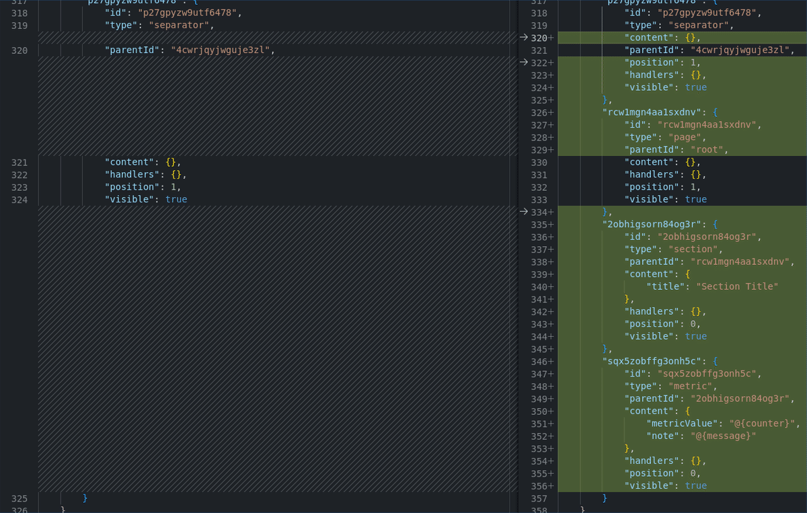Click the hatched deleted region in the left editor
The image size is (807, 513).
[269, 336]
